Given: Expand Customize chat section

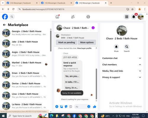Looking at the screenshot, I should [122, 58].
